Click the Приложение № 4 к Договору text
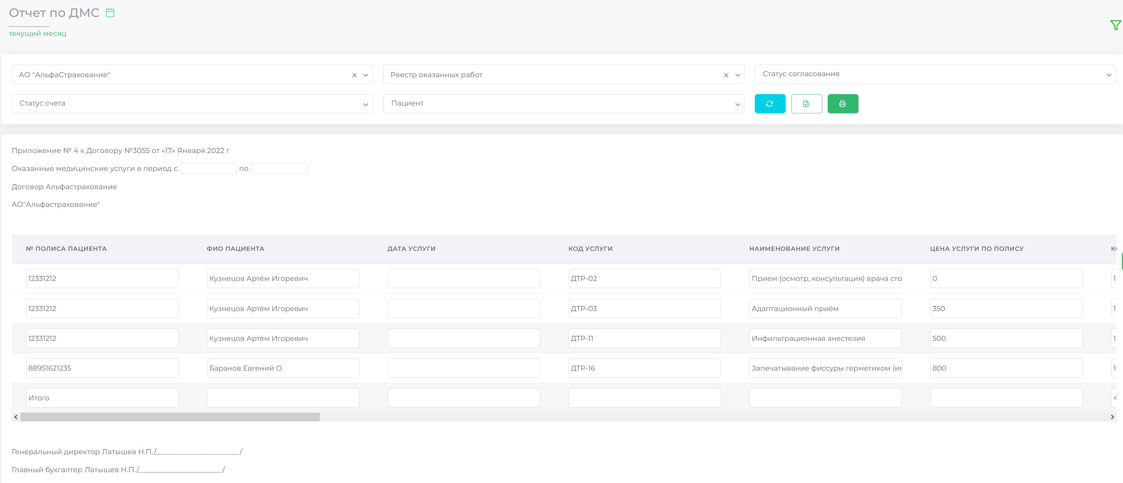The image size is (1123, 483). 120,151
